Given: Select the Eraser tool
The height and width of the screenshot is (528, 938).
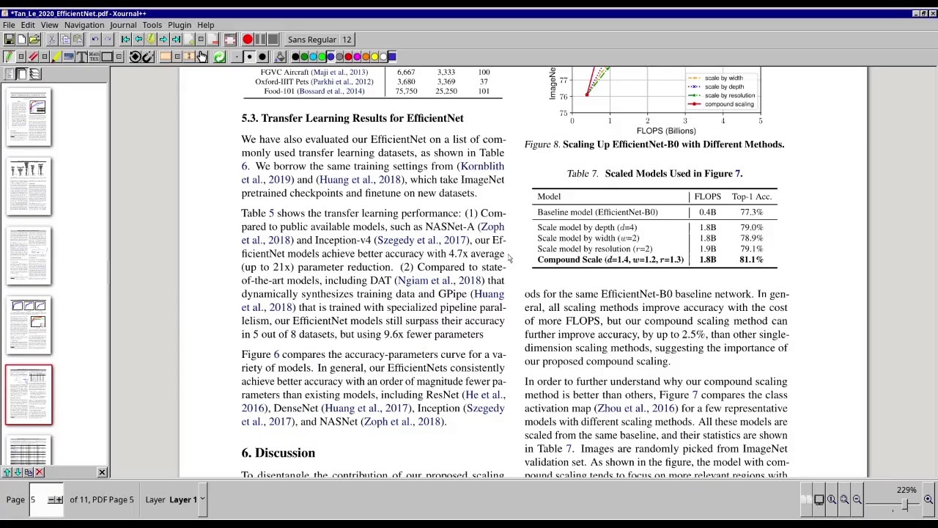Looking at the screenshot, I should coord(33,56).
